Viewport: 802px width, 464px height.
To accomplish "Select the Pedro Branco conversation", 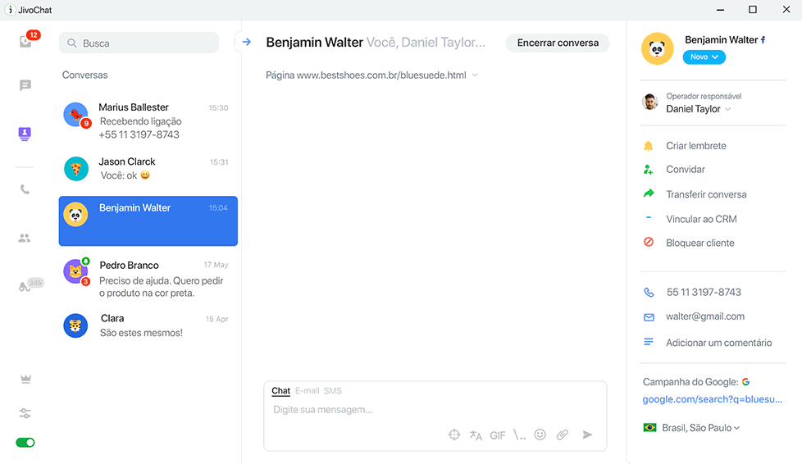I will 148,279.
